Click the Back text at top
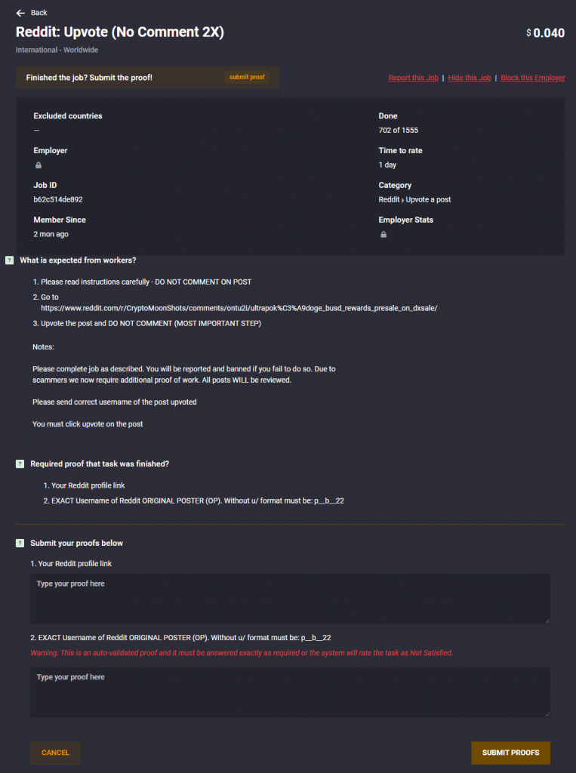The image size is (576, 773). tap(39, 13)
